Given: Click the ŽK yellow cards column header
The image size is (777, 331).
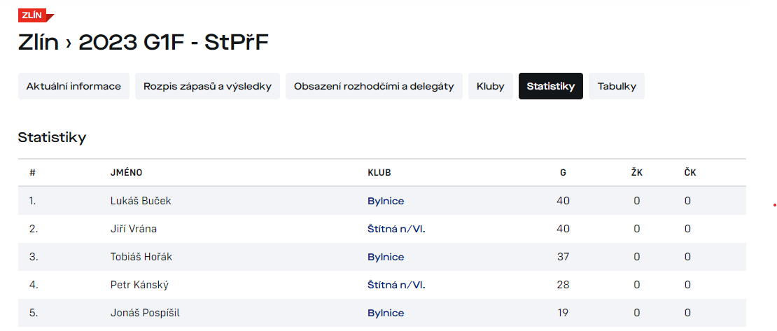Looking at the screenshot, I should [x=636, y=172].
